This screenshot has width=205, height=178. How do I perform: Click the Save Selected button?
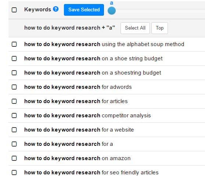[84, 10]
